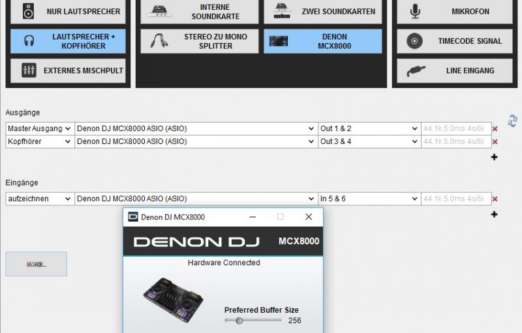Click the timecode vinyl disc icon
The height and width of the screenshot is (333, 522).
pyautogui.click(x=414, y=41)
